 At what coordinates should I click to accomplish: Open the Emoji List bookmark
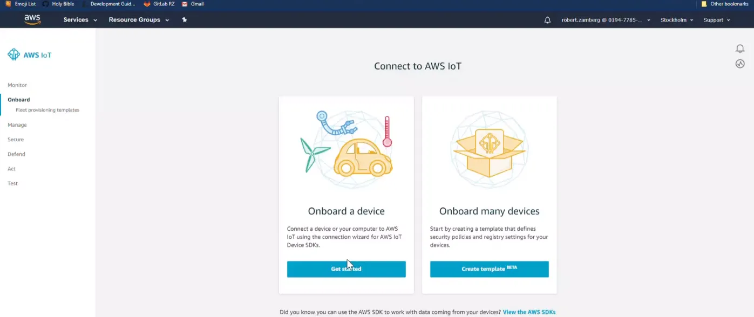(21, 4)
